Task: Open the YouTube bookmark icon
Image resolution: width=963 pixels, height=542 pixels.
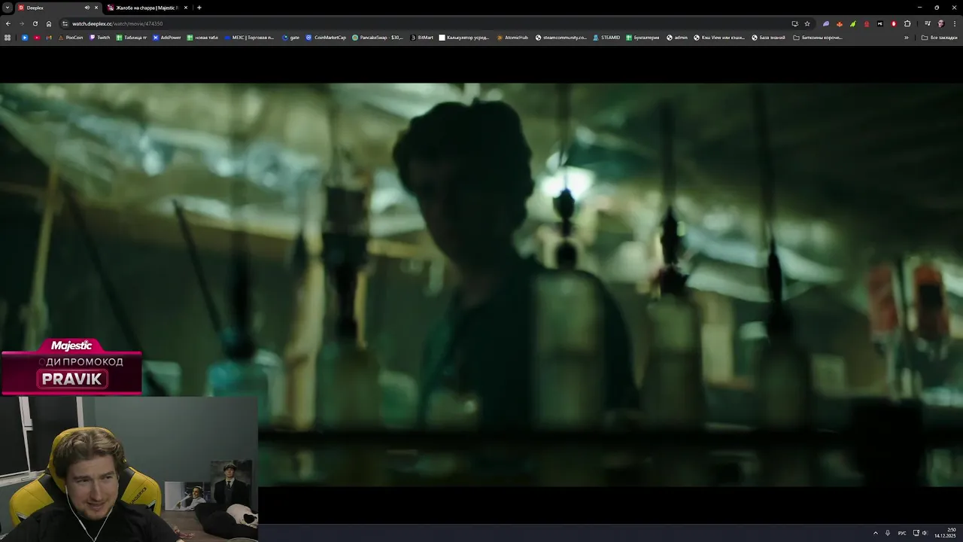Action: pos(36,37)
